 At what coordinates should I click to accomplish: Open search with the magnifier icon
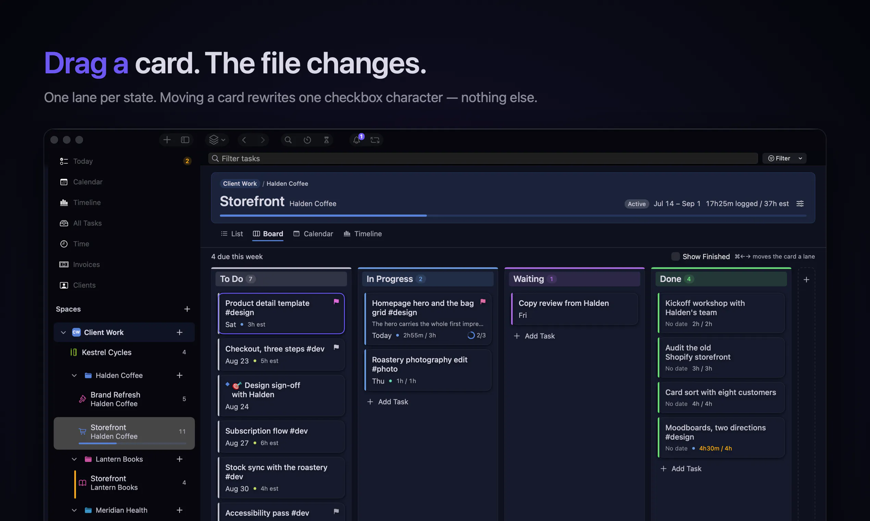(x=288, y=140)
